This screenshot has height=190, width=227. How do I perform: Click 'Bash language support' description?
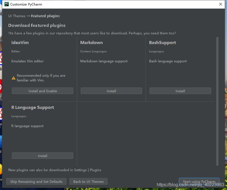(x=168, y=61)
